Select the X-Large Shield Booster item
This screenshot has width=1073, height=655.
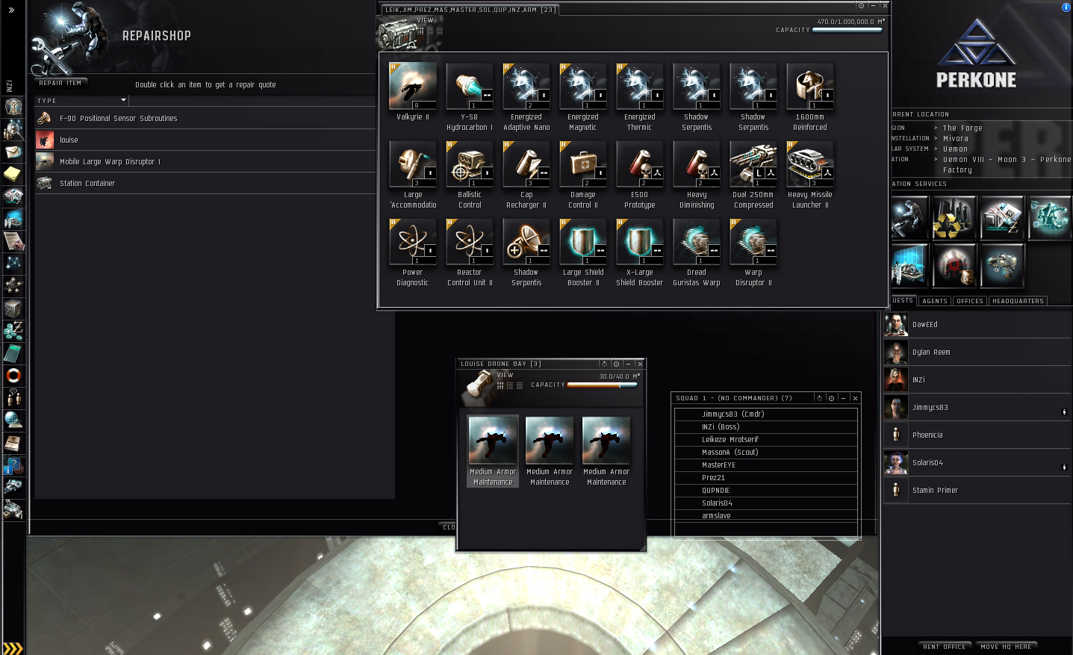coord(640,252)
